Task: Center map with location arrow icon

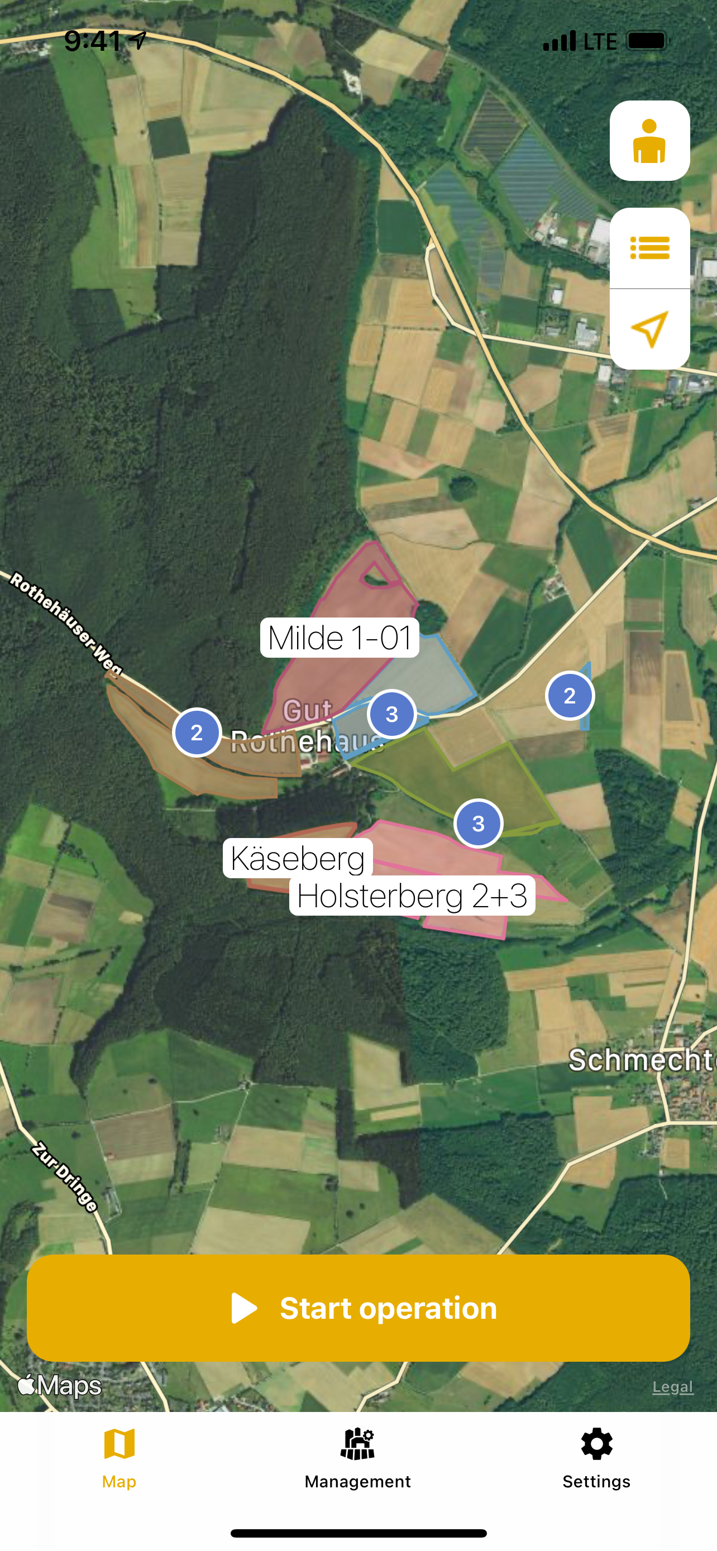Action: [x=649, y=329]
